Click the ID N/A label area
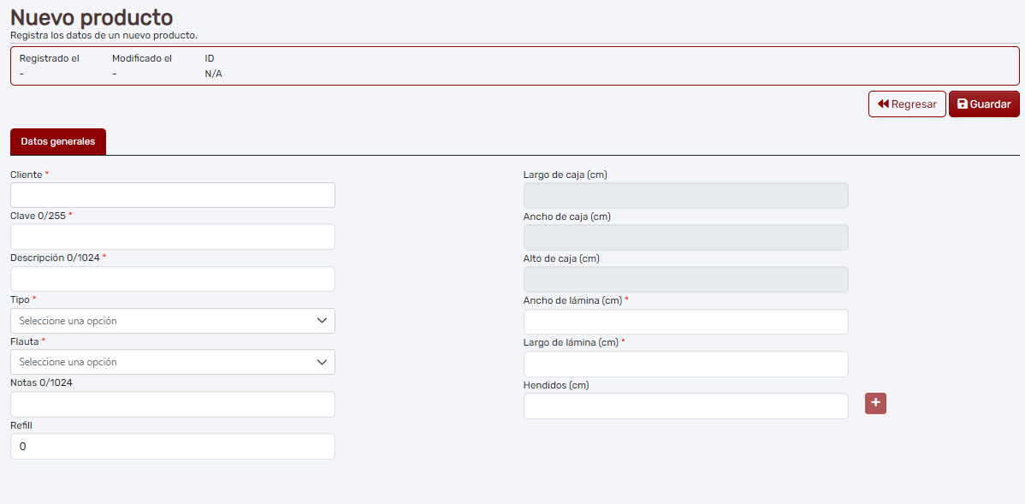This screenshot has width=1025, height=504. (211, 66)
